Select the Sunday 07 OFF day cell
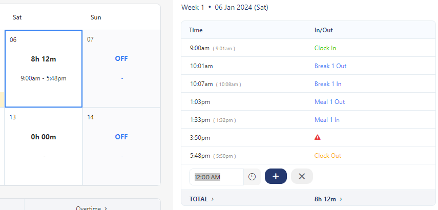Image resolution: width=438 pixels, height=210 pixels. [x=121, y=69]
